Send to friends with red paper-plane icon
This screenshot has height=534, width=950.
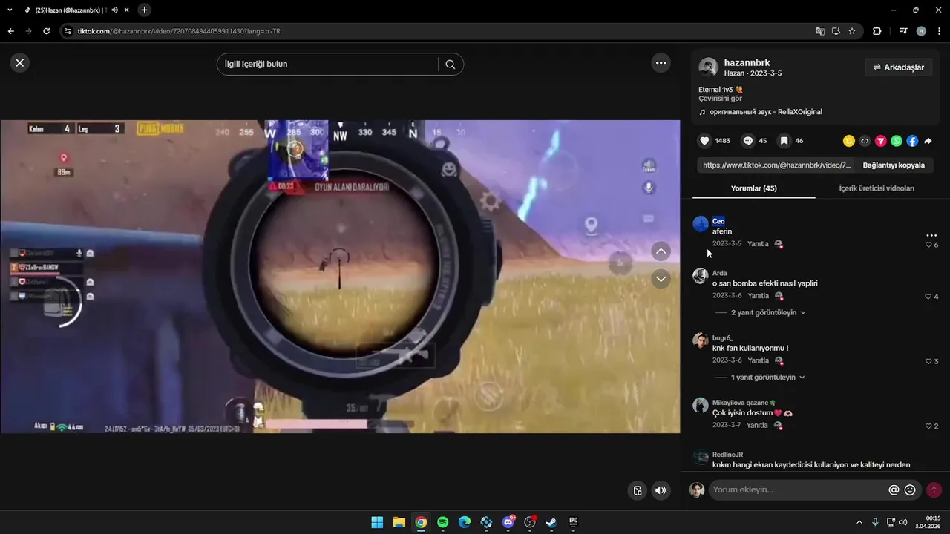pos(880,141)
